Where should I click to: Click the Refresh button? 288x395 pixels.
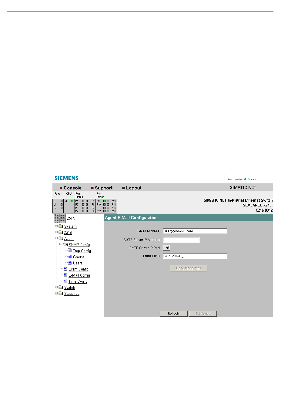click(173, 314)
